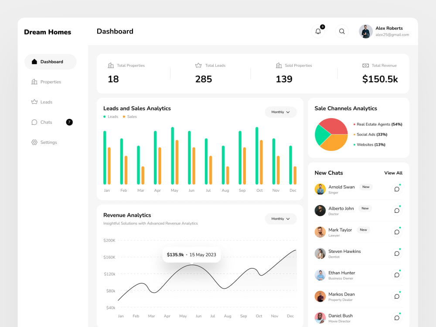Click Arnold Swan's avatar
The height and width of the screenshot is (327, 436).
(x=320, y=189)
